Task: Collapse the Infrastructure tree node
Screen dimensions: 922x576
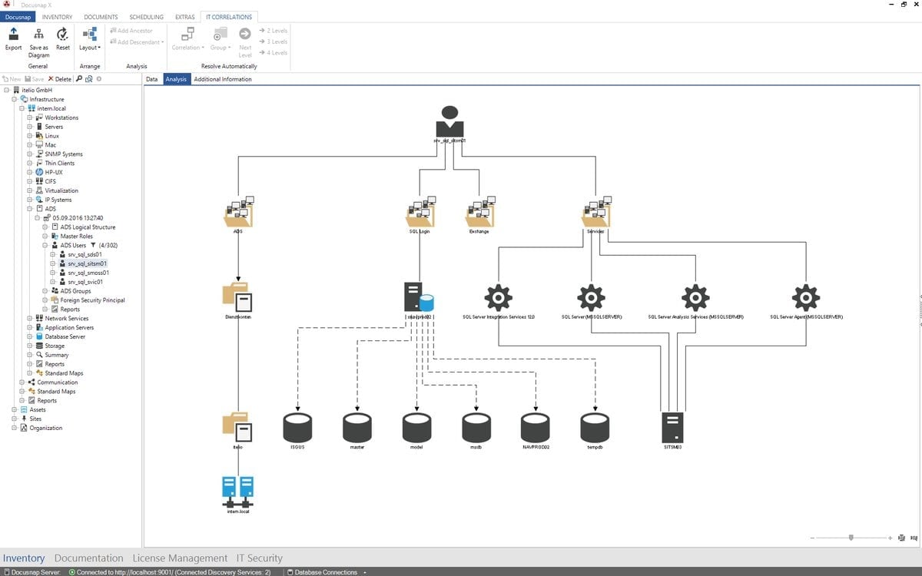Action: (x=14, y=99)
